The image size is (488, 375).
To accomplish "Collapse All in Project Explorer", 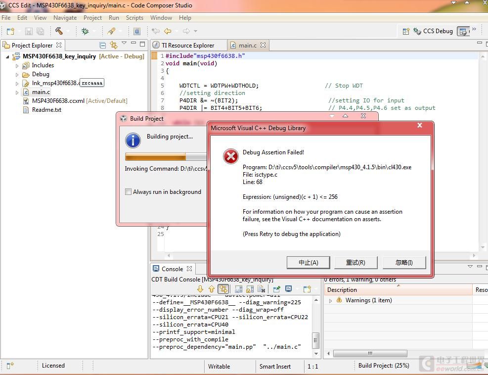I will pyautogui.click(x=103, y=45).
